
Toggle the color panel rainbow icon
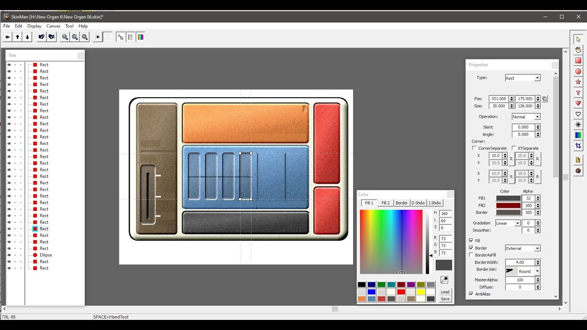141,37
